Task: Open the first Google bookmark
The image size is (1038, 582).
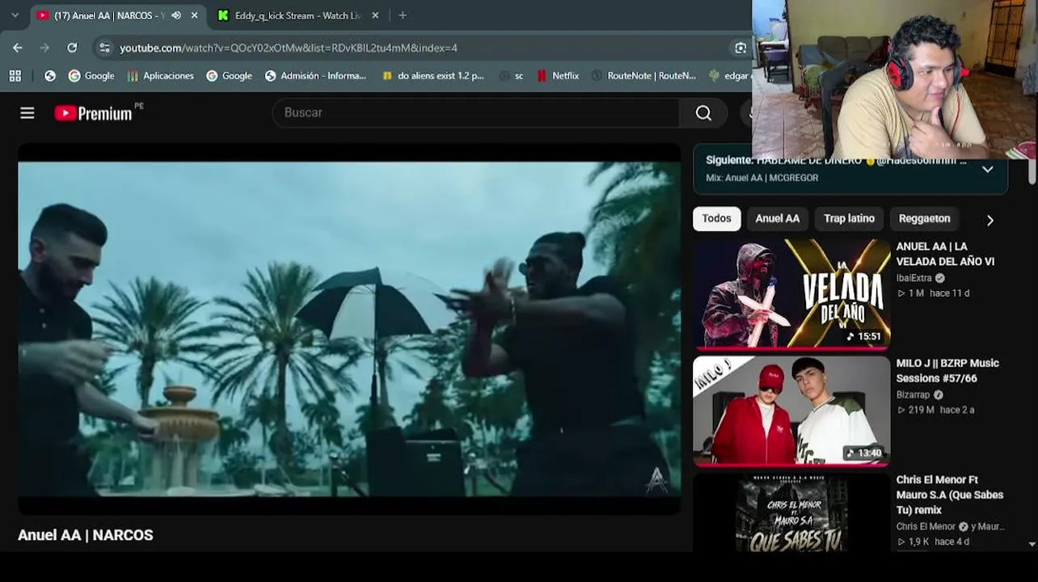Action: click(91, 75)
